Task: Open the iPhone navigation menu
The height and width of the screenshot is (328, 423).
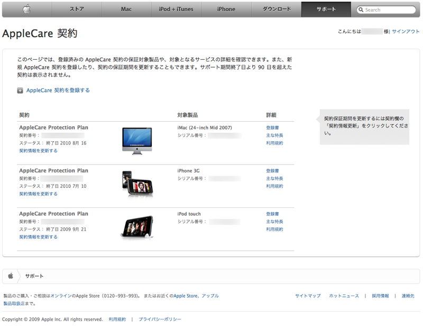Action: tap(226, 9)
